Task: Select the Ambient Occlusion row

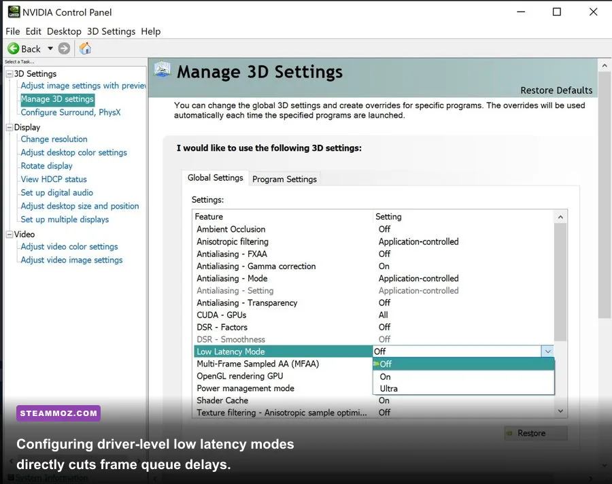Action: [x=373, y=229]
